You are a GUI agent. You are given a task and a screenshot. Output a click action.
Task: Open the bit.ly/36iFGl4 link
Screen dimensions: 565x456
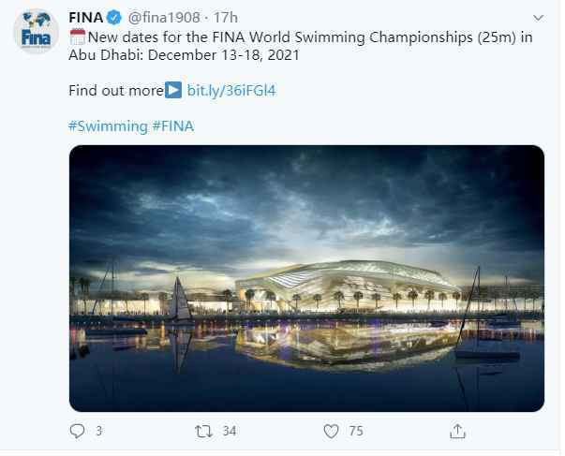[x=231, y=91]
